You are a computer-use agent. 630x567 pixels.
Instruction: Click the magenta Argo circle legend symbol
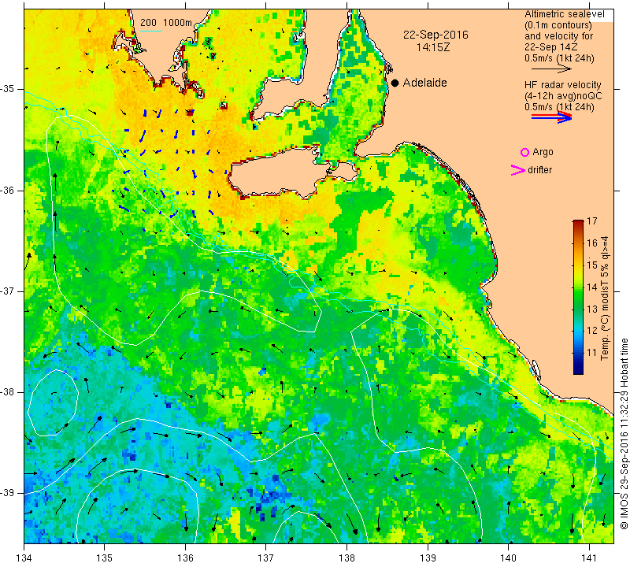(524, 152)
